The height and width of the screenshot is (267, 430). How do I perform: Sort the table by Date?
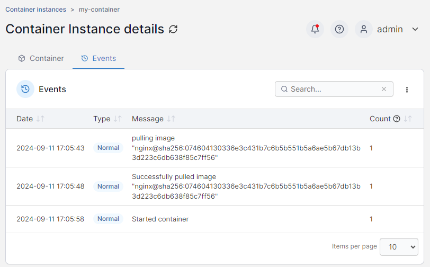pyautogui.click(x=40, y=119)
